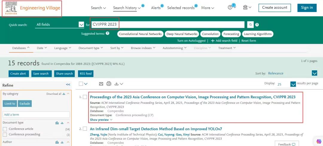The image size is (323, 146).
Task: Collapse the By category section
Action: point(68,94)
